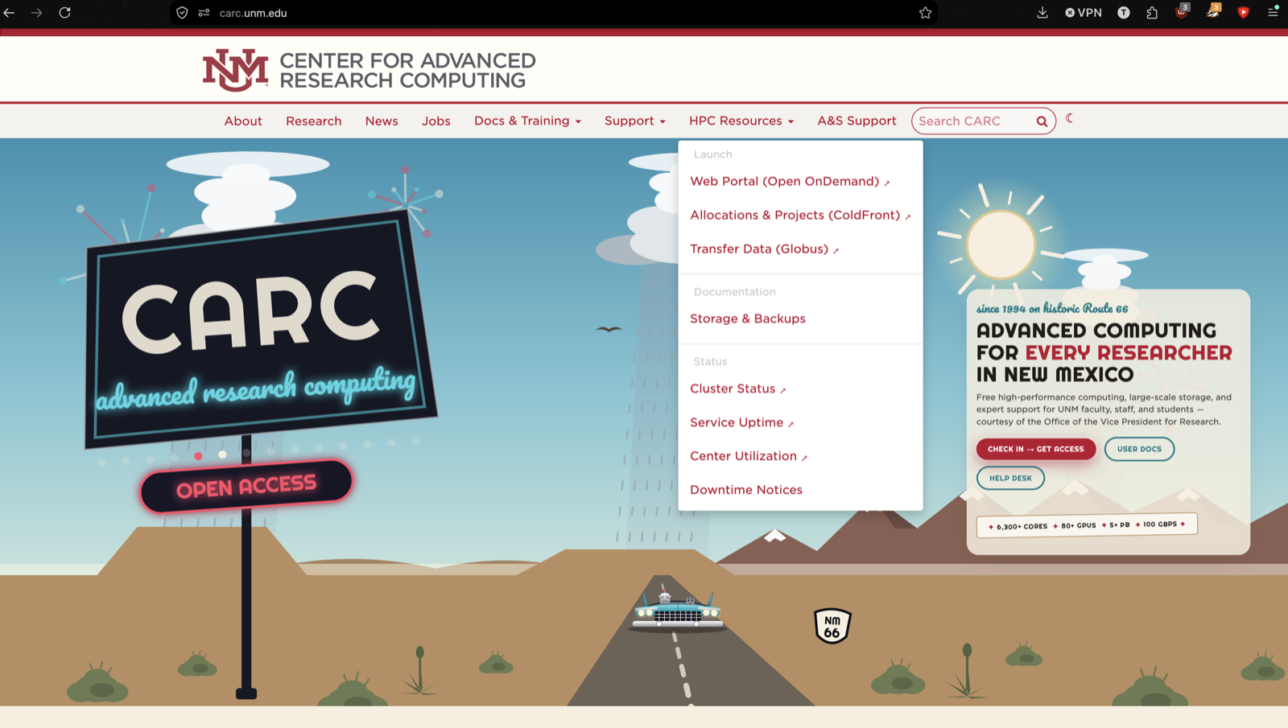Image resolution: width=1288 pixels, height=728 pixels.
Task: Click the red shield extension with badge 3
Action: 1182,11
